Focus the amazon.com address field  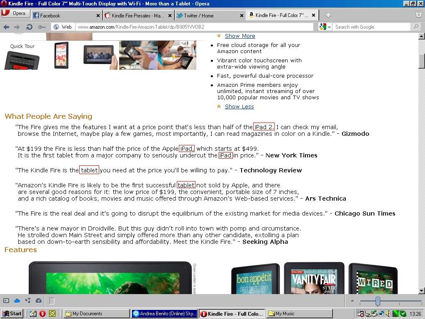pyautogui.click(x=194, y=27)
